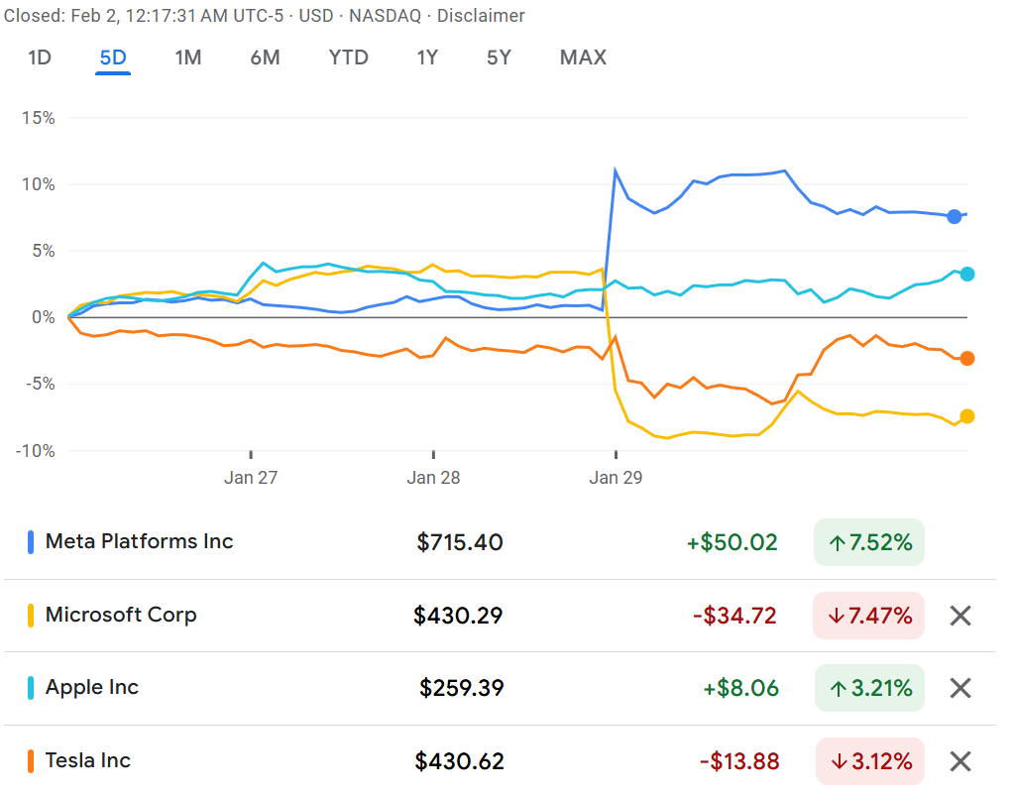The height and width of the screenshot is (797, 1013).
Task: Open the Disclaimer link
Action: coord(481,16)
